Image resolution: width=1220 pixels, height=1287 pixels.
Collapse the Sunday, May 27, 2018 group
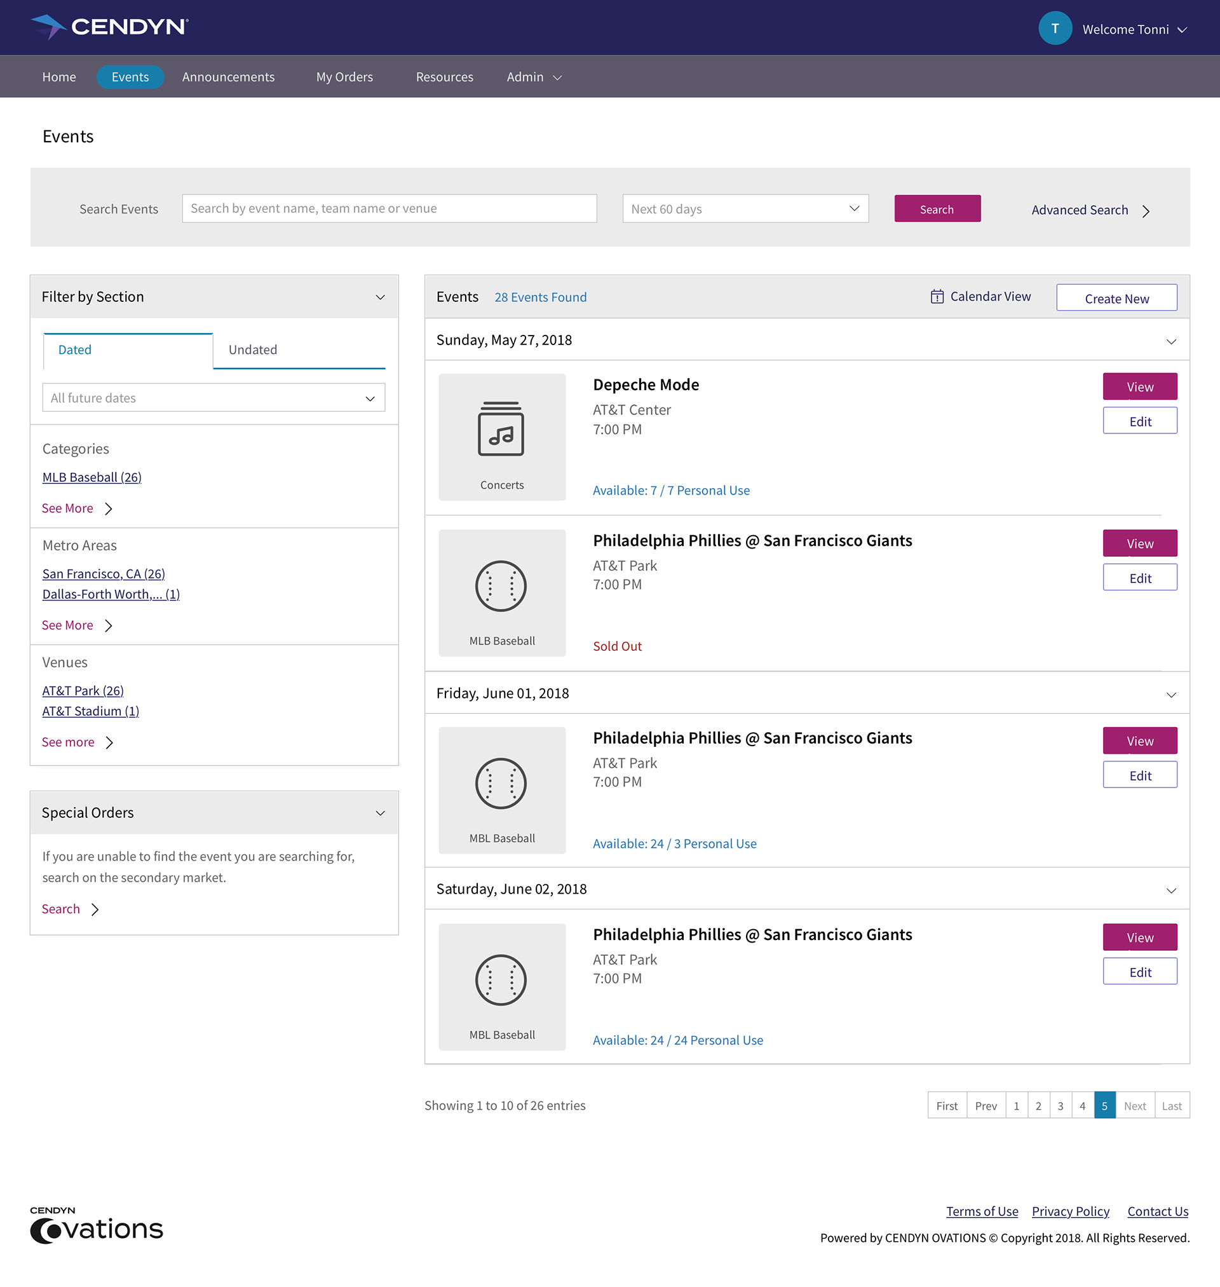coord(1170,341)
